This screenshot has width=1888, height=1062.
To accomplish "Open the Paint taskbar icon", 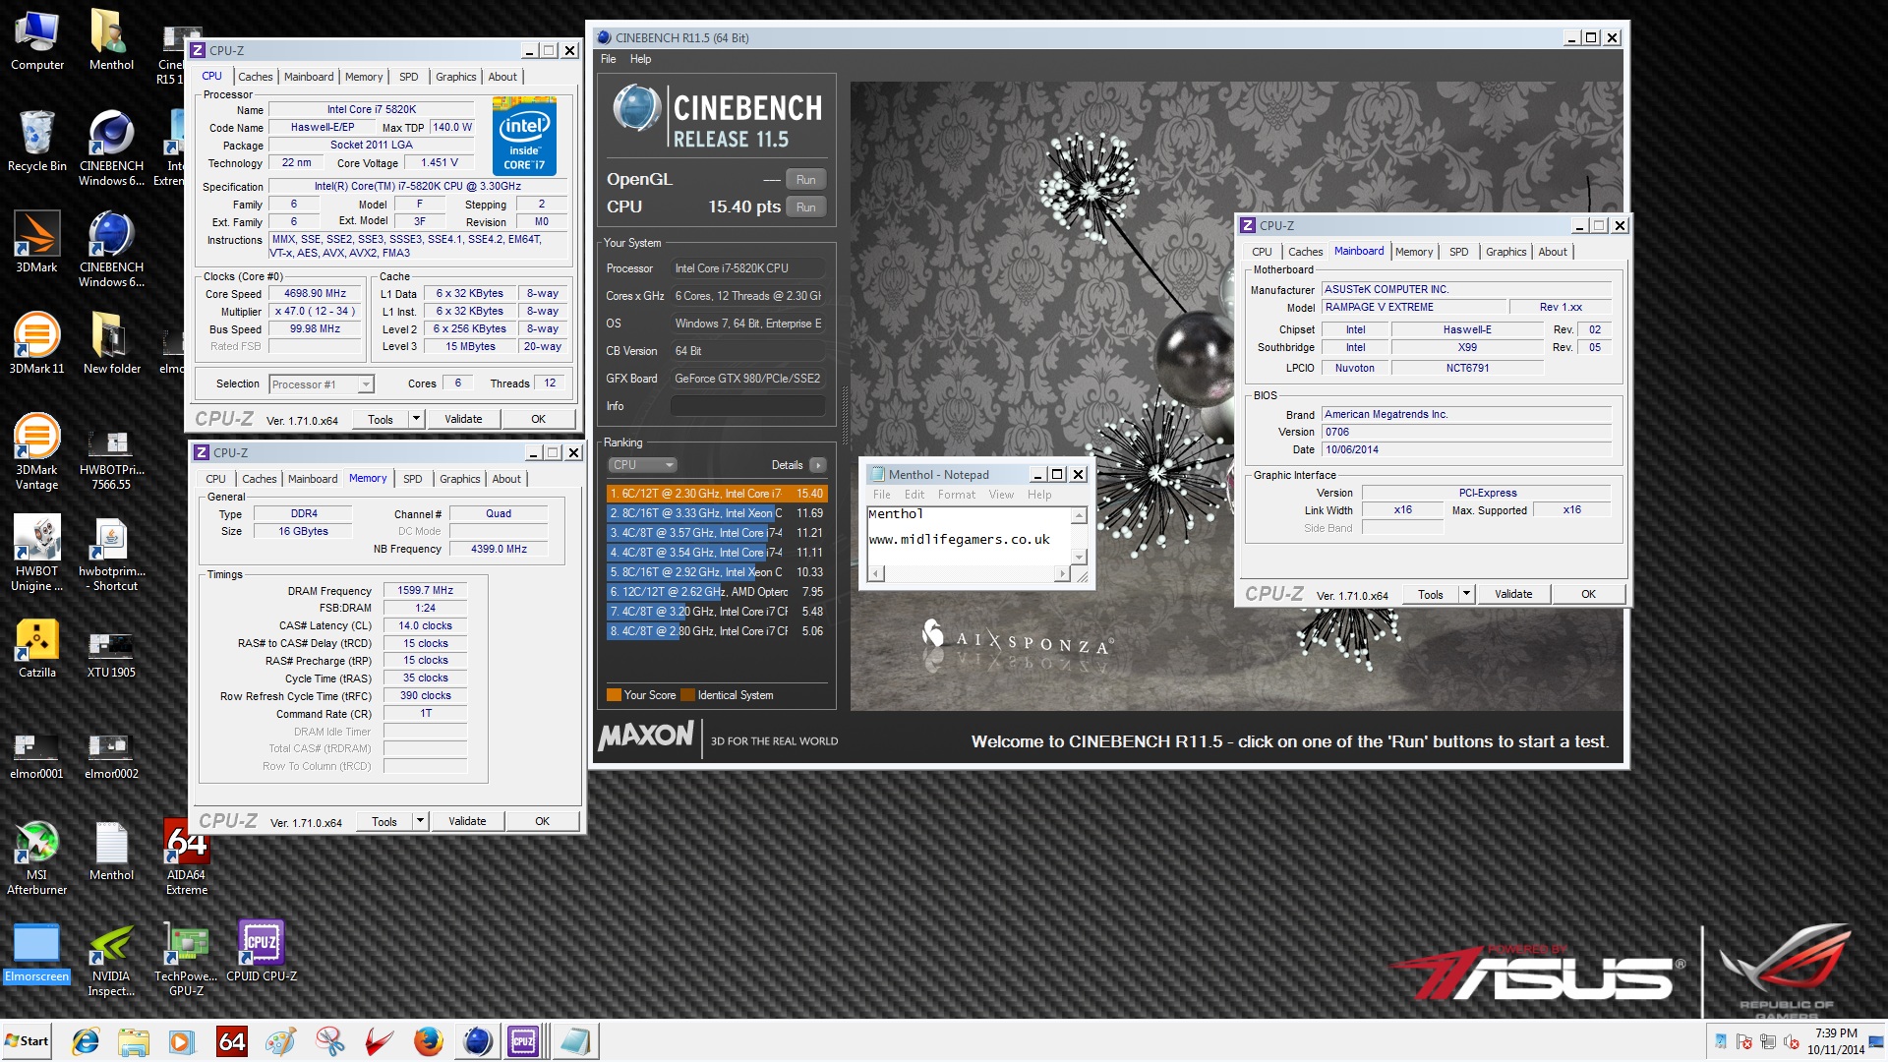I will pos(281,1041).
